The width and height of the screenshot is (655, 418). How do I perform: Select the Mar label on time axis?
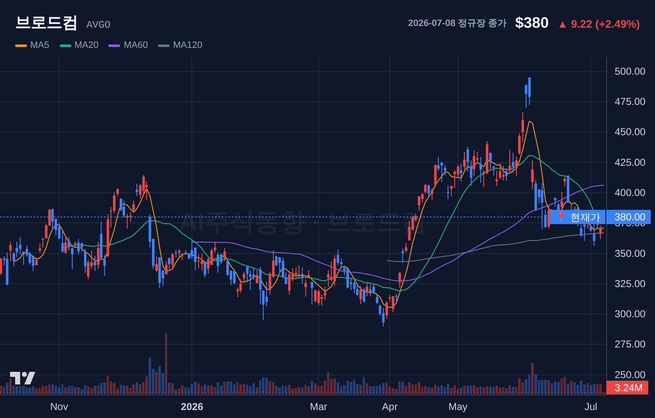pyautogui.click(x=318, y=407)
